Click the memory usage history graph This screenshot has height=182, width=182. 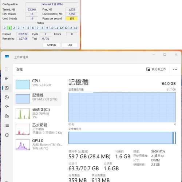point(122,107)
